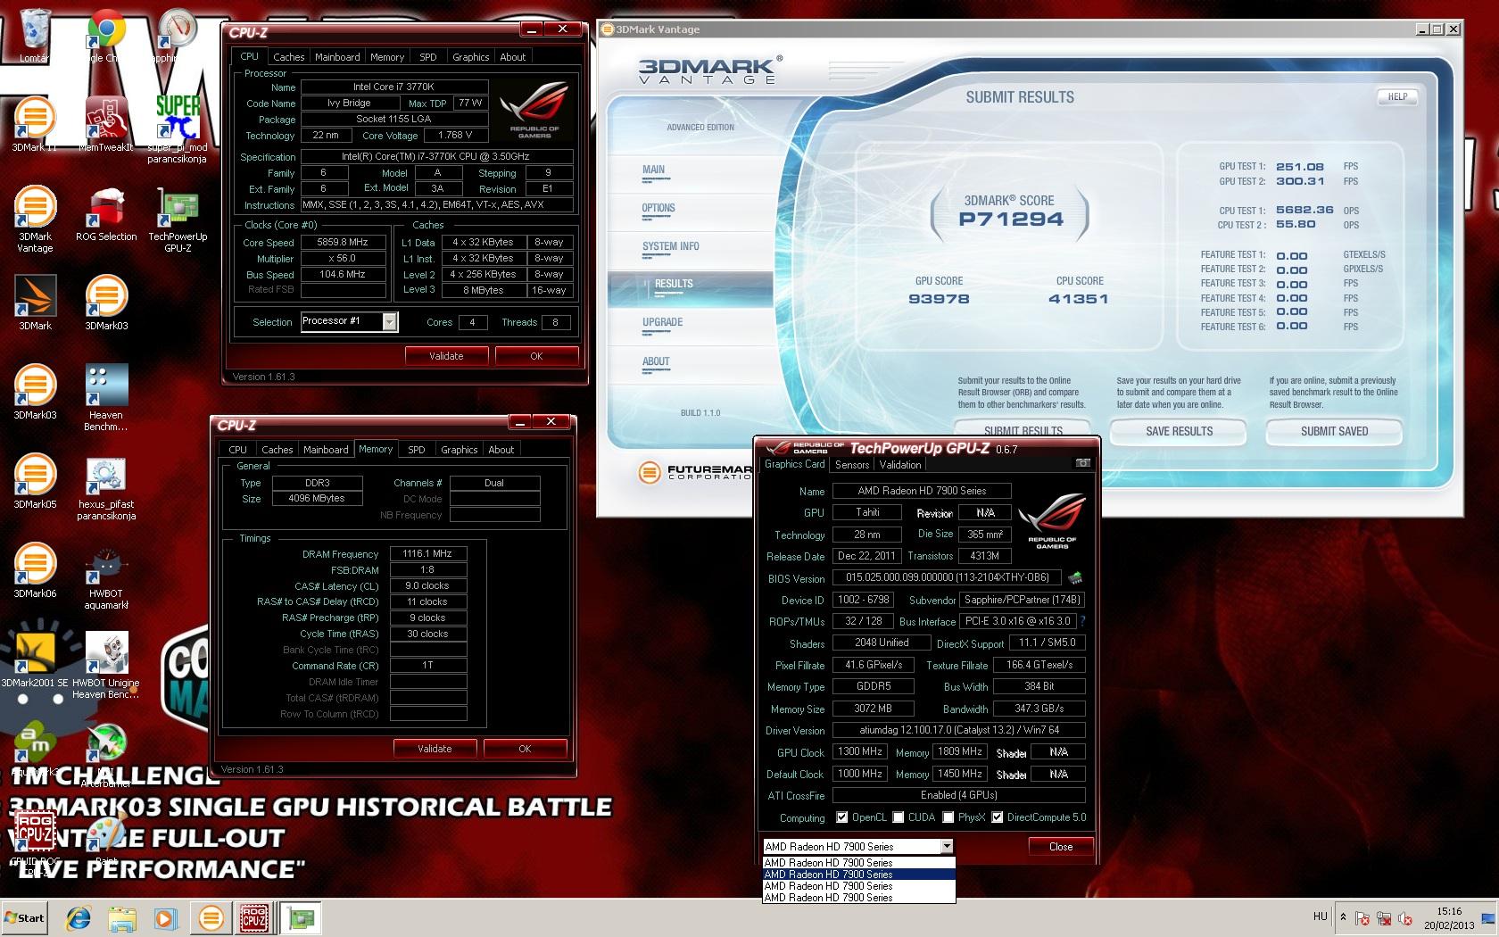Click the HWBOT Unigine Heaven shortcut
Viewport: 1499px width, 937px height.
pos(105,665)
